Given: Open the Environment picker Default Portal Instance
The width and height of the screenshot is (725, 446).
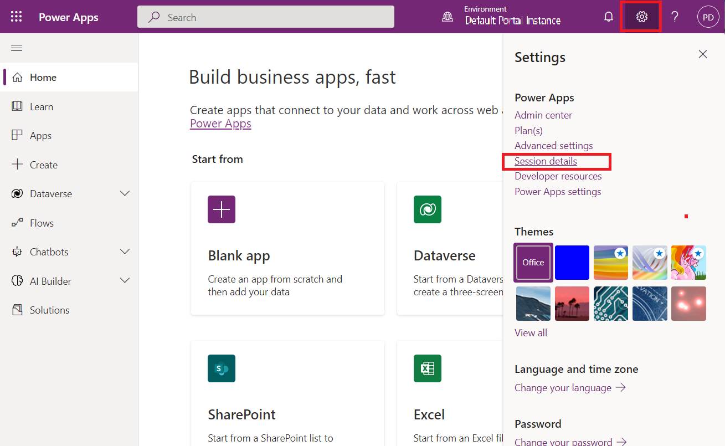Looking at the screenshot, I should (x=512, y=17).
